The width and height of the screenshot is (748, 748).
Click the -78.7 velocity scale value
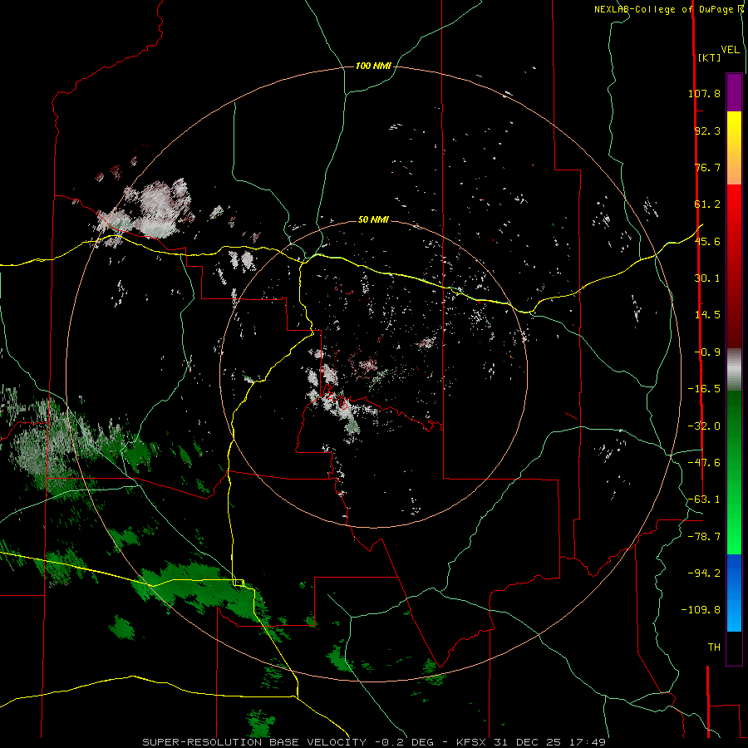(x=704, y=537)
